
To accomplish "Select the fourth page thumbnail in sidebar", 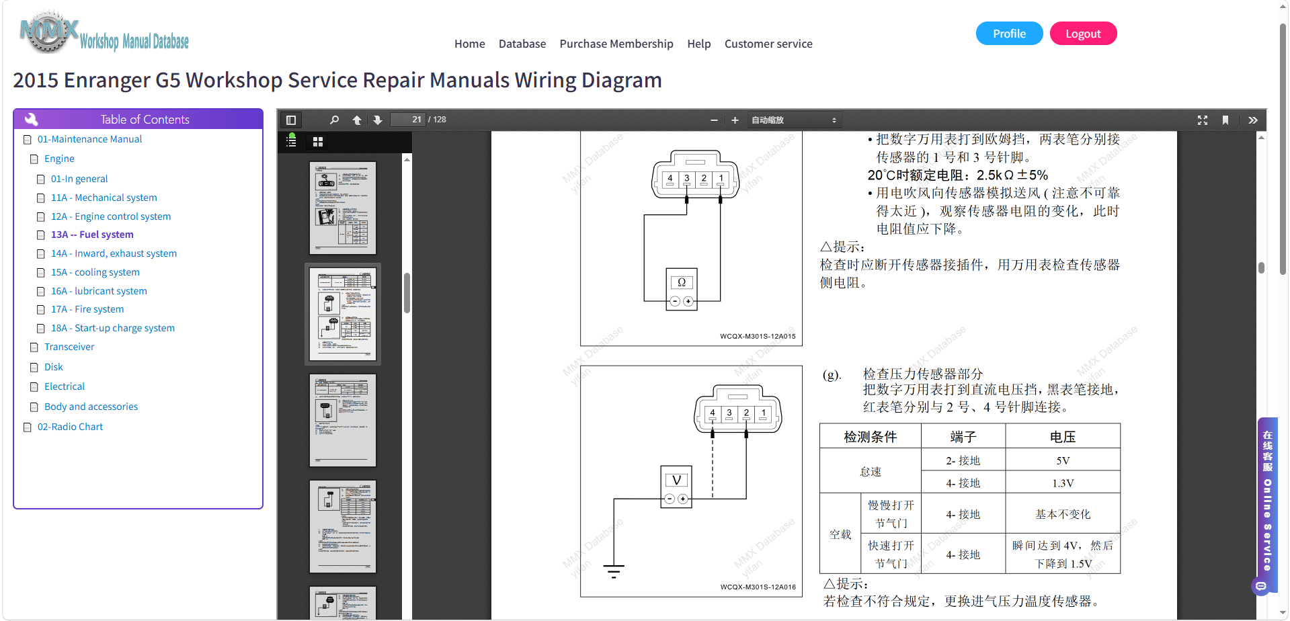I will coord(343,526).
